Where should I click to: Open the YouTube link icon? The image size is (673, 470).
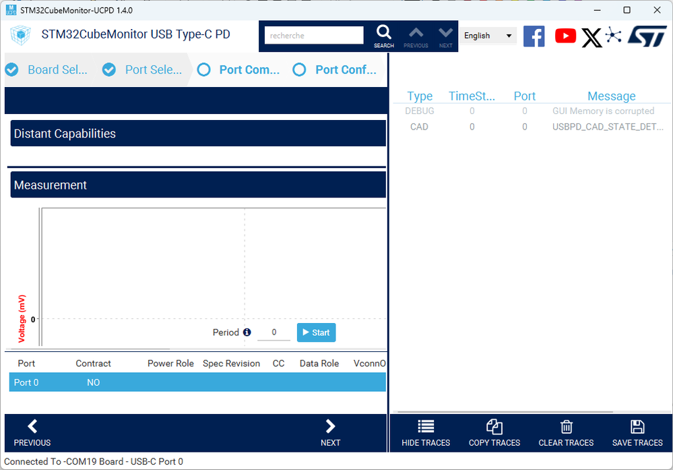click(565, 36)
